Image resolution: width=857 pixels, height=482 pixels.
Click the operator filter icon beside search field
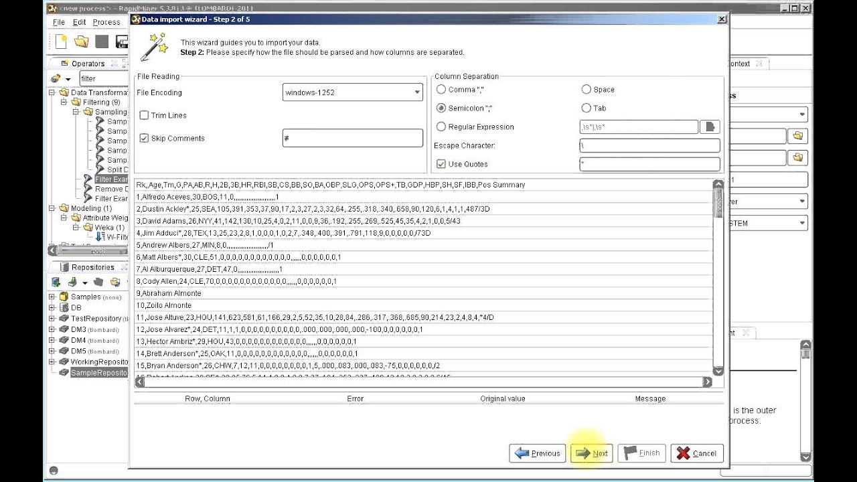click(x=56, y=78)
